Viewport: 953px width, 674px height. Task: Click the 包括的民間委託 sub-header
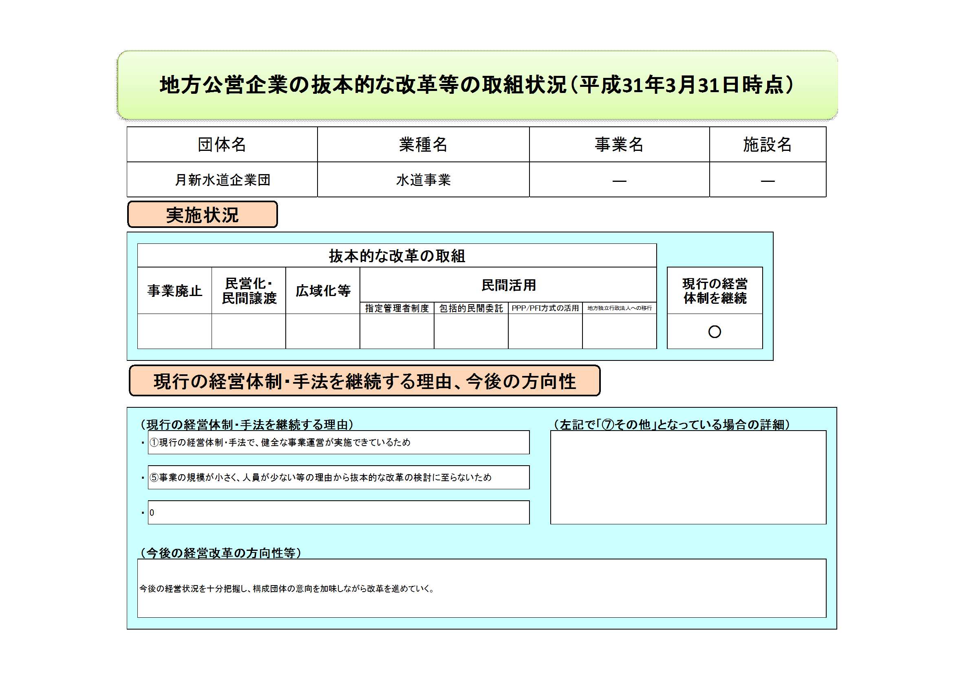471,308
